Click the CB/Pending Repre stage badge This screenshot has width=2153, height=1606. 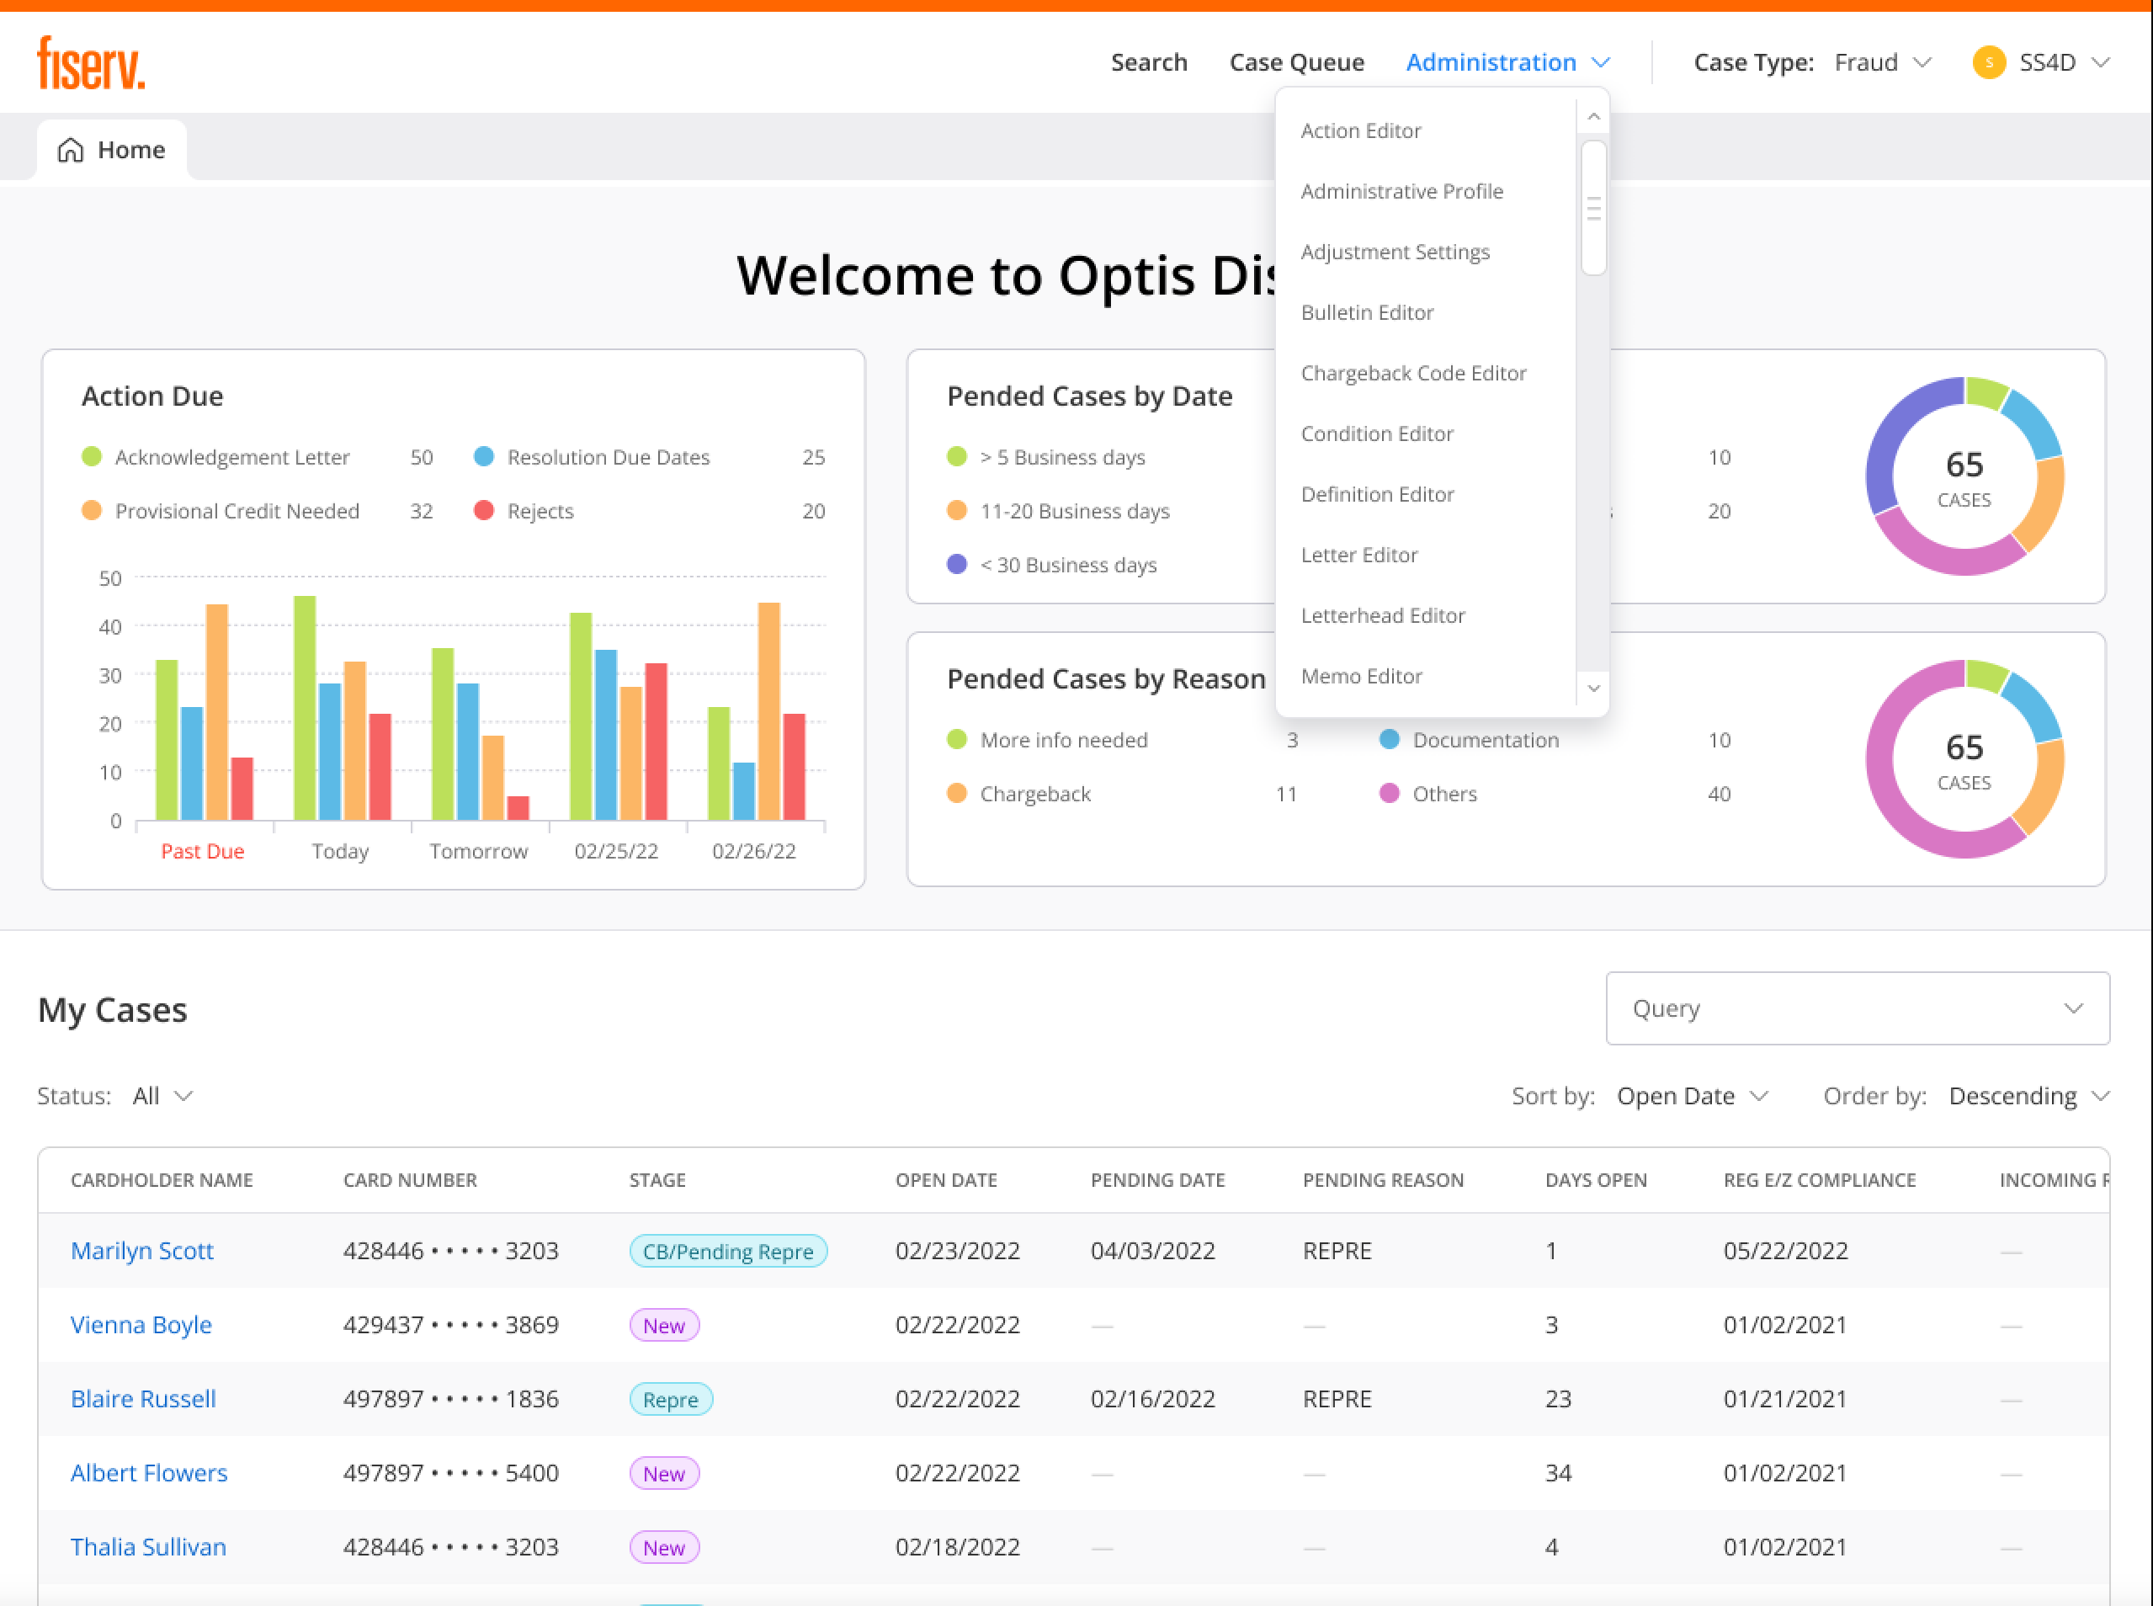point(728,1250)
